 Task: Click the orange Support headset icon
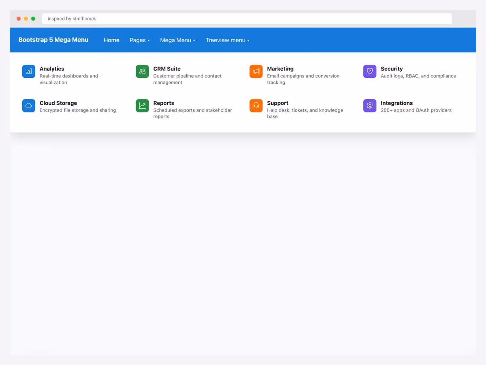(x=256, y=106)
